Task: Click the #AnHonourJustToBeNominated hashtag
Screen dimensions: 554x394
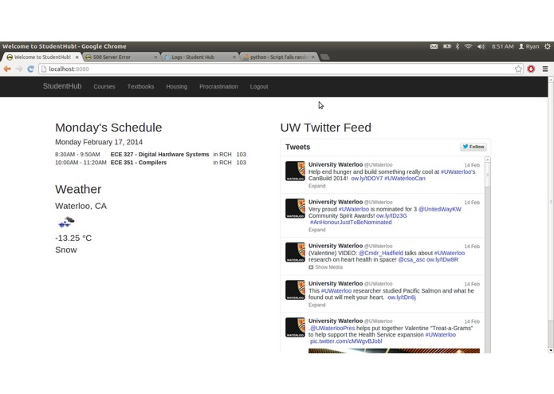Action: point(351,223)
